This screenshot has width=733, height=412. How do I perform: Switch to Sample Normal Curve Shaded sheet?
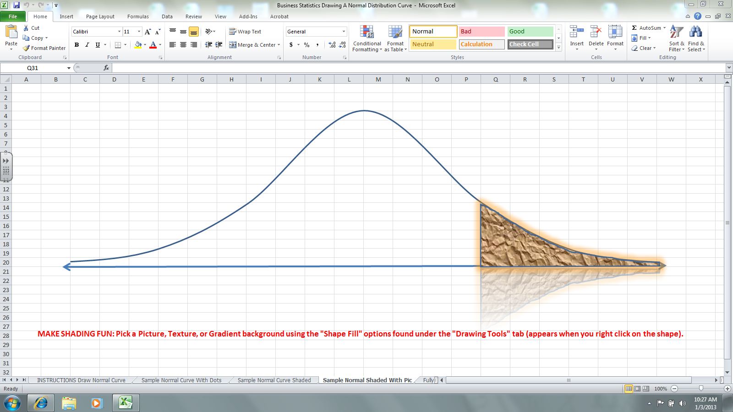(274, 380)
